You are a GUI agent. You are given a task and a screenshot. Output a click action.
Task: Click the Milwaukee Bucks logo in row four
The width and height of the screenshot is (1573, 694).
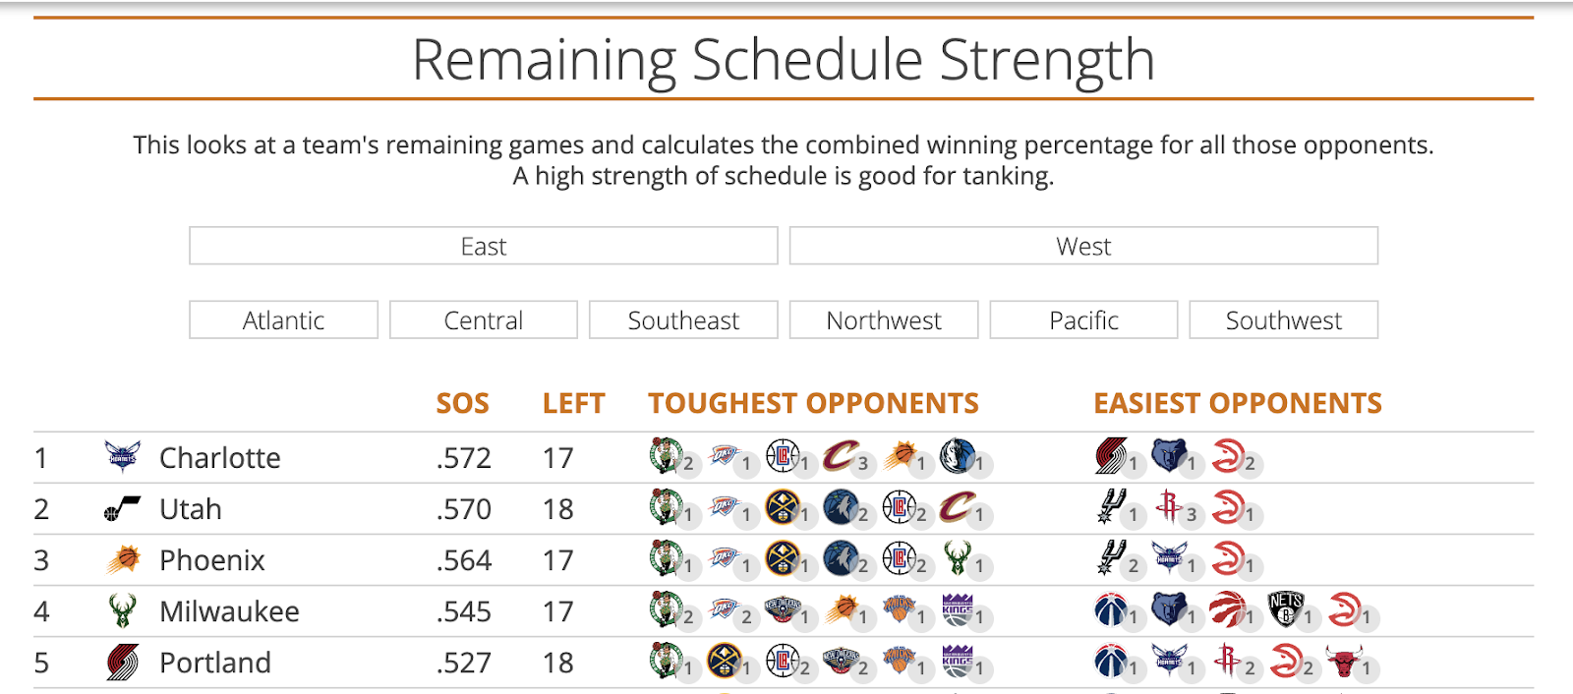[123, 611]
